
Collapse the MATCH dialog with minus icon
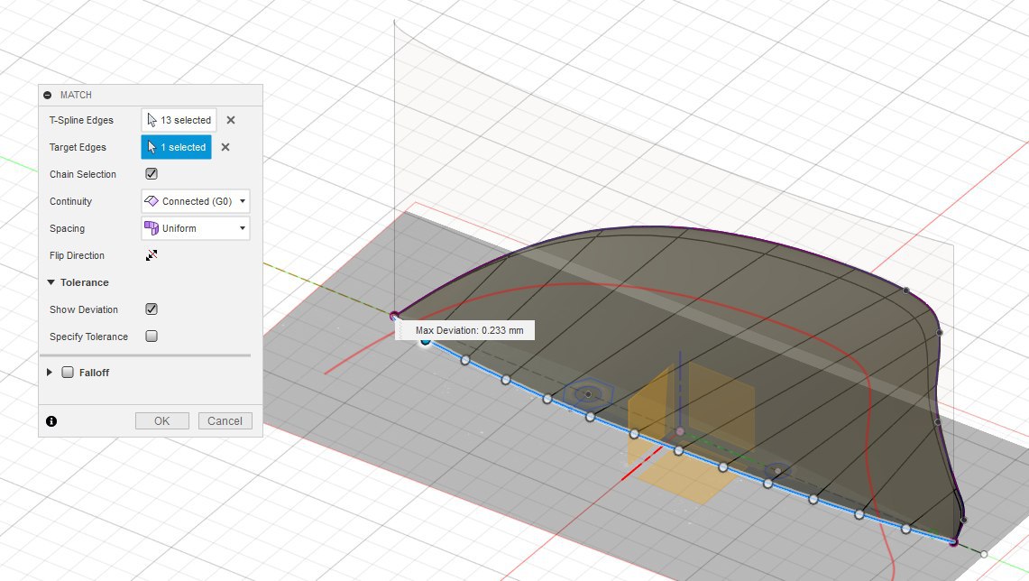pyautogui.click(x=47, y=96)
